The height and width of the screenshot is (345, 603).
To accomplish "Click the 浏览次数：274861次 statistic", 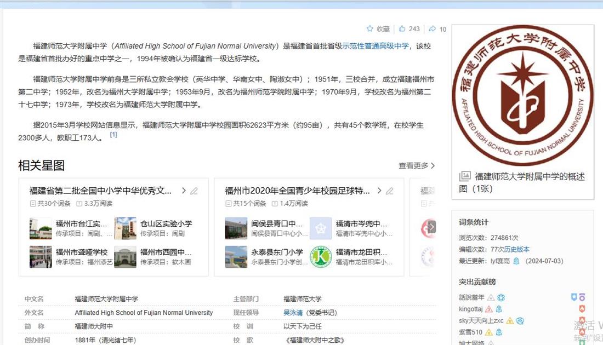I will 488,238.
